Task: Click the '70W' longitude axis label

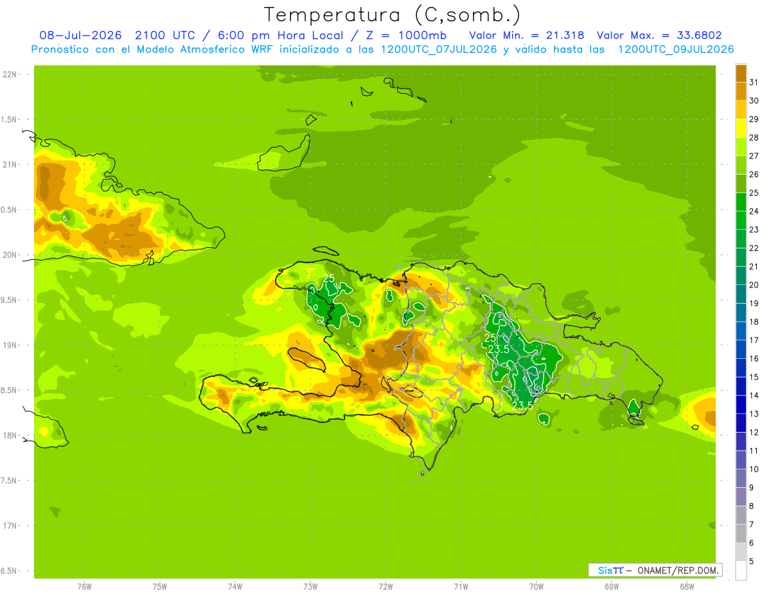Action: pos(536,586)
